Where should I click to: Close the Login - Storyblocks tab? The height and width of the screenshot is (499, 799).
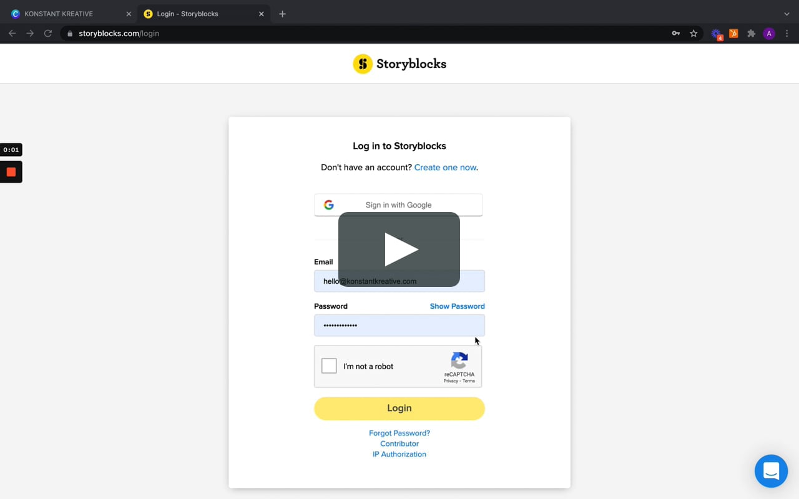[262, 14]
